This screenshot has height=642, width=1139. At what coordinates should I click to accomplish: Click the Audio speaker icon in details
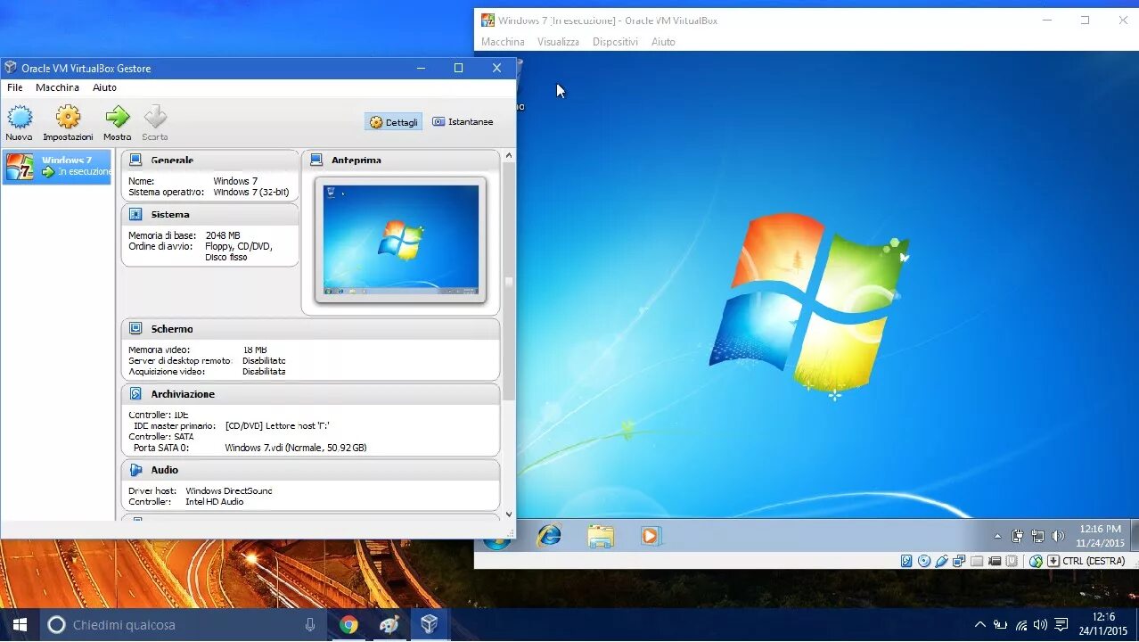pos(135,470)
